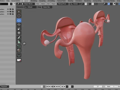Open the Help menu
120x90 pixels.
click(x=8, y=1)
